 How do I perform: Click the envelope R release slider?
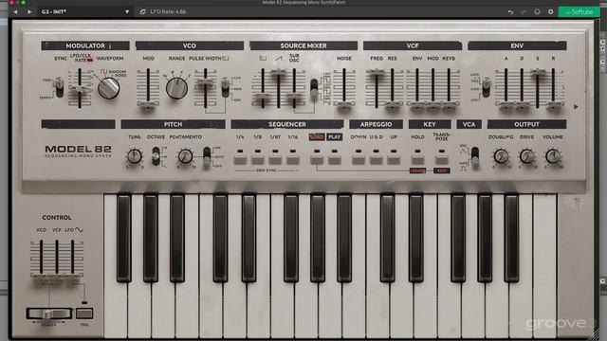click(554, 104)
